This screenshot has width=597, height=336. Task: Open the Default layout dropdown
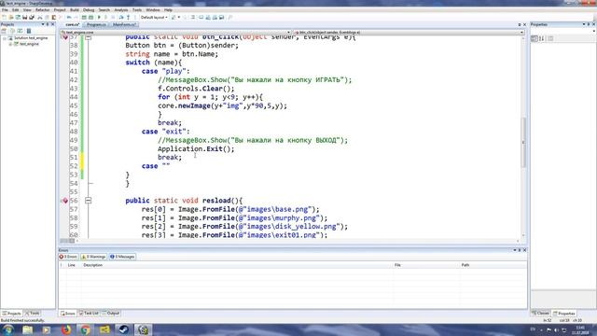tap(154, 18)
